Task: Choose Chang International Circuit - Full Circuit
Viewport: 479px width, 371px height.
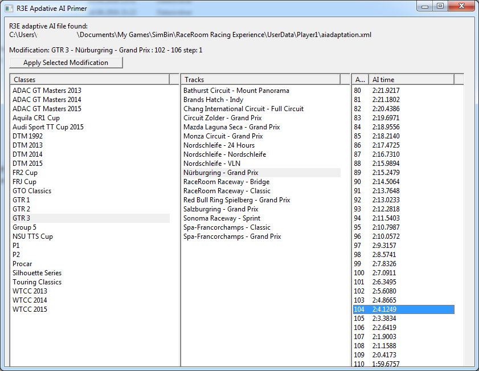Action: tap(261, 109)
